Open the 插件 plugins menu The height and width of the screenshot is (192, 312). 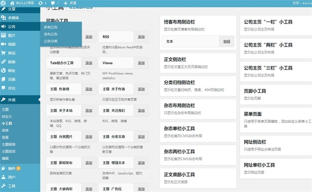tap(11, 168)
